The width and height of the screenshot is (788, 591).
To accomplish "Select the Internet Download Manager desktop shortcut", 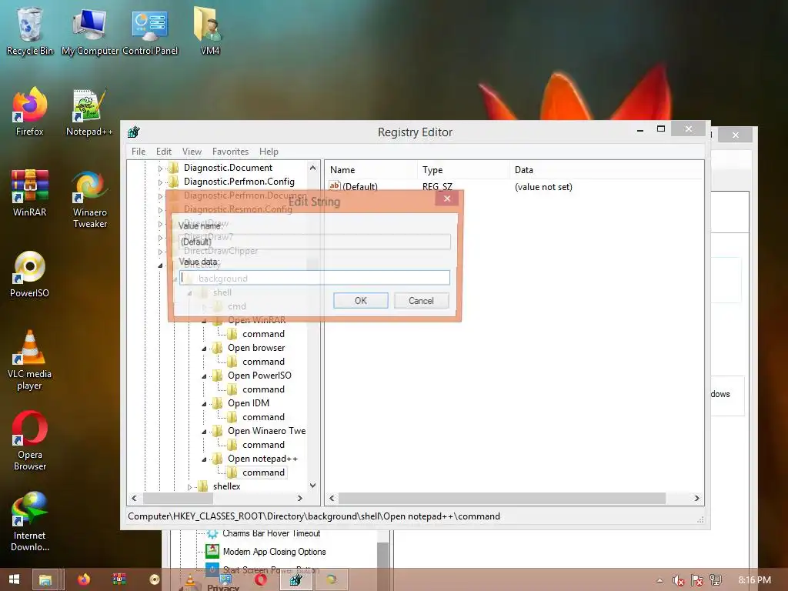I will 29,522.
